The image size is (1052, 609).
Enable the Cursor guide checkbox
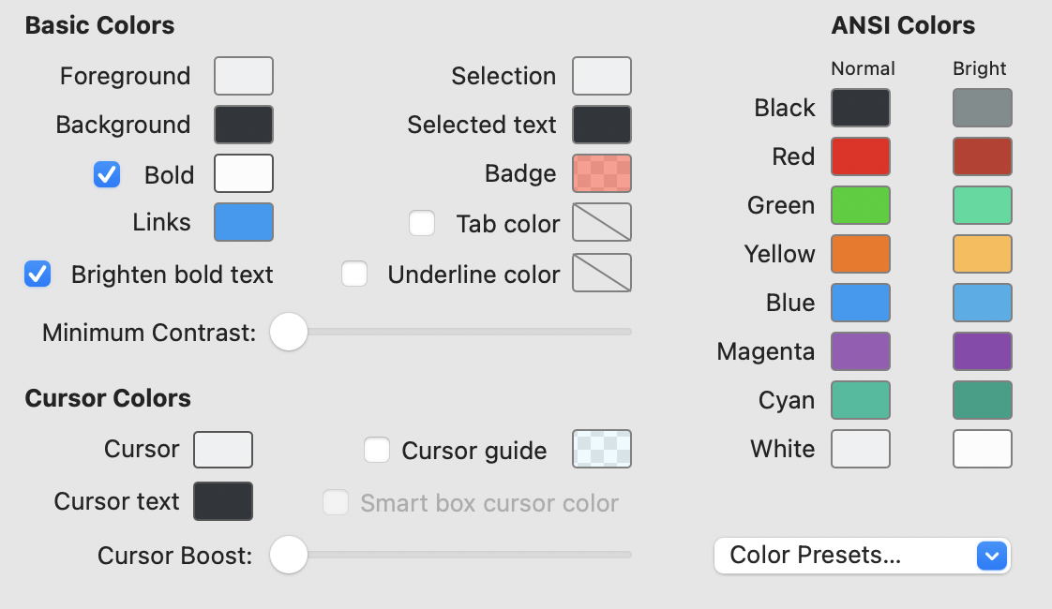[377, 450]
